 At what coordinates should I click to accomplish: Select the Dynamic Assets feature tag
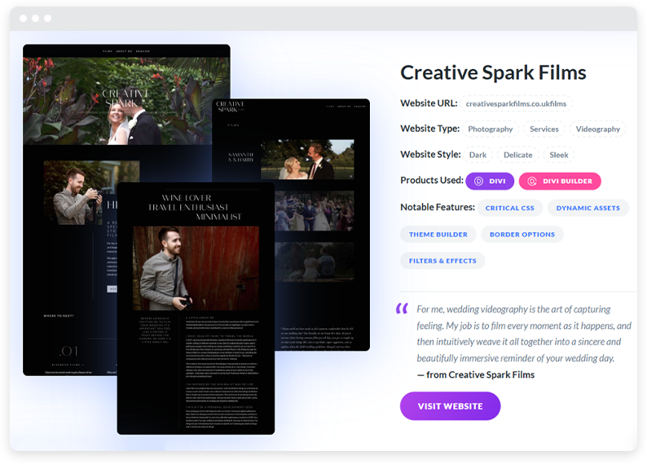click(588, 208)
